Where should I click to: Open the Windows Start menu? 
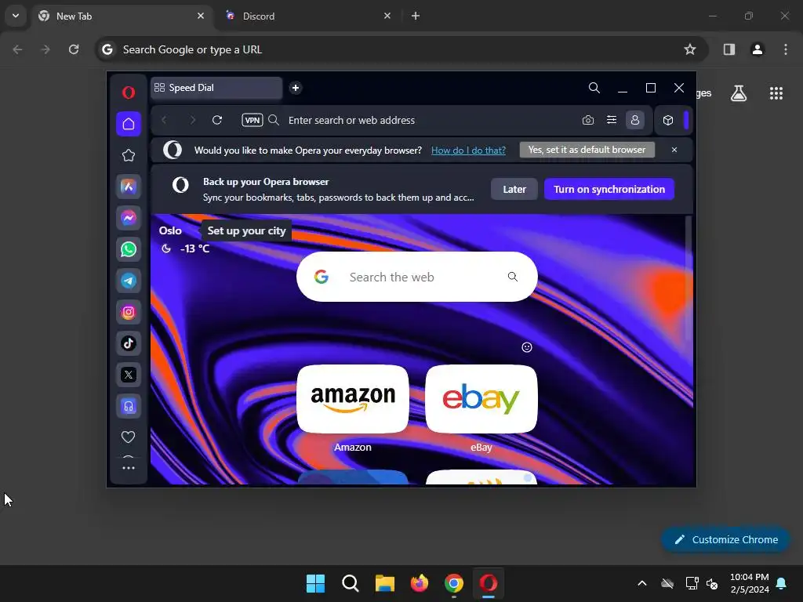(x=315, y=583)
